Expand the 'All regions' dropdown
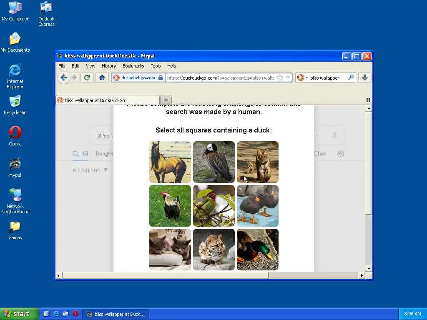Image resolution: width=427 pixels, height=320 pixels. coord(90,170)
